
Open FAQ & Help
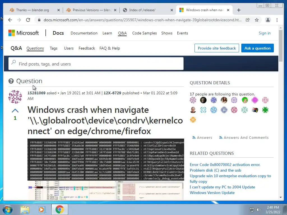(x=110, y=48)
